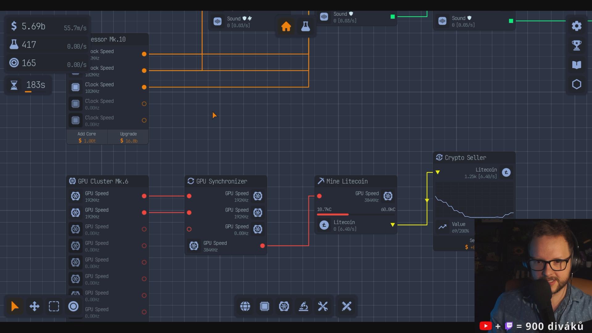Image resolution: width=592 pixels, height=333 pixels.
Task: Select the globe category in build toolbar
Action: pos(245,306)
